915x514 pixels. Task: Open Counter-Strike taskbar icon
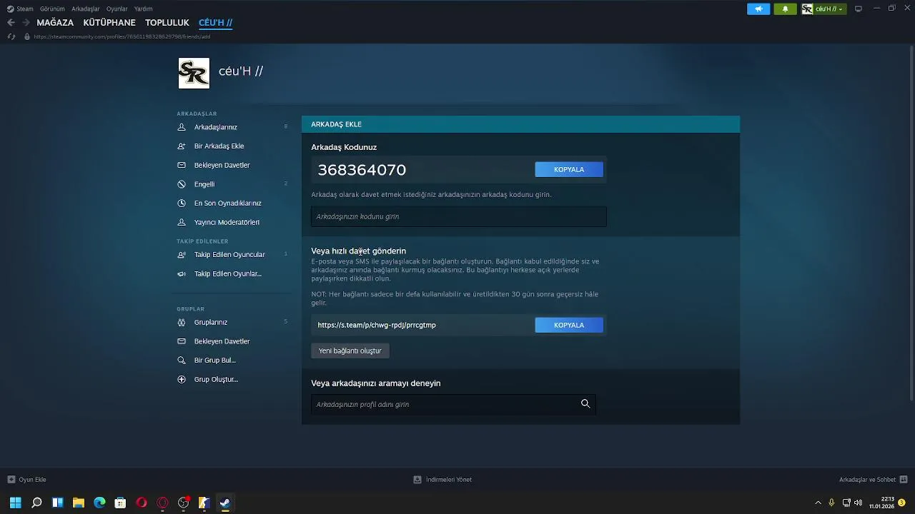(204, 503)
